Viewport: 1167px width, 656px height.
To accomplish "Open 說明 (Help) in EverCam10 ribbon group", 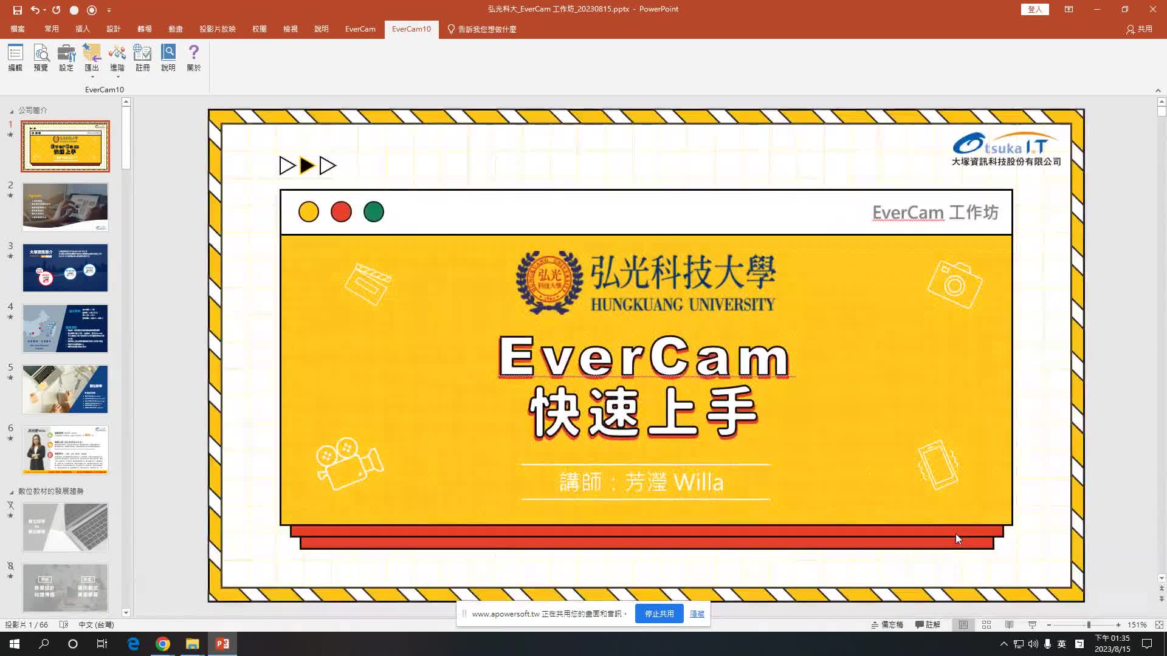I will (168, 58).
